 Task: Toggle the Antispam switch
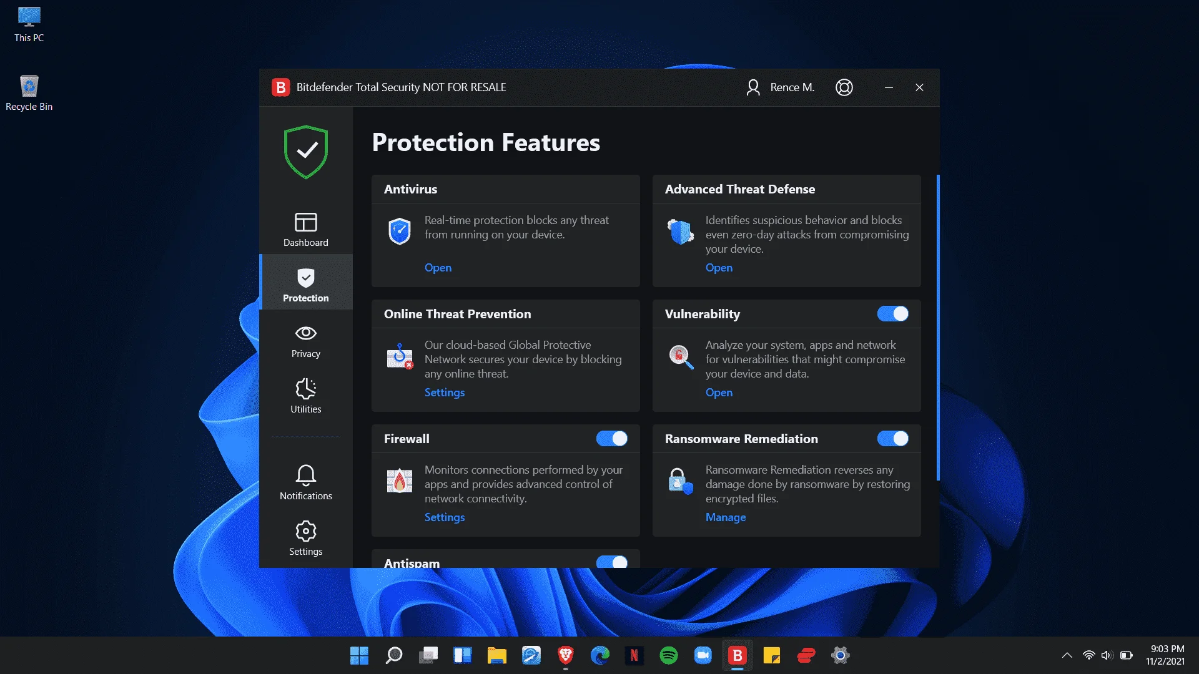(x=612, y=562)
